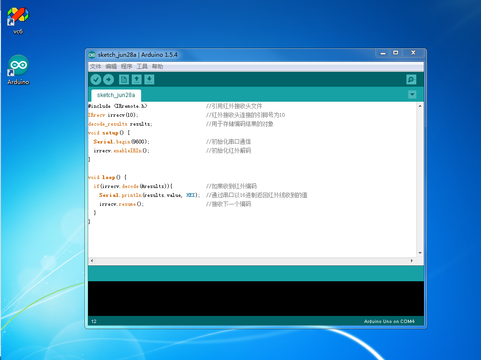Expand the tab options dropdown arrow

pos(412,94)
